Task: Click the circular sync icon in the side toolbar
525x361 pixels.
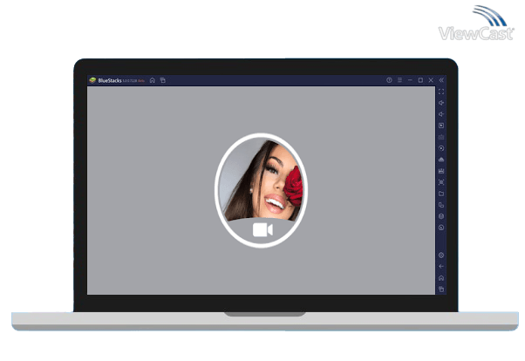Action: point(441,148)
